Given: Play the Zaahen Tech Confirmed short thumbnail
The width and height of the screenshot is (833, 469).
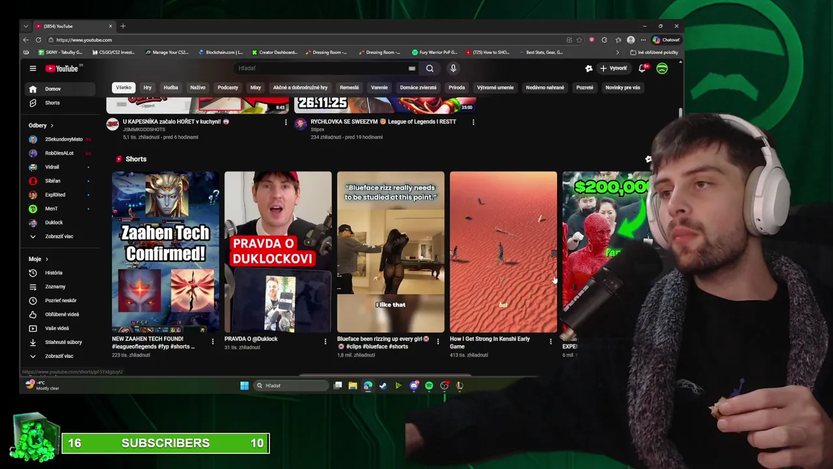Looking at the screenshot, I should pyautogui.click(x=165, y=252).
